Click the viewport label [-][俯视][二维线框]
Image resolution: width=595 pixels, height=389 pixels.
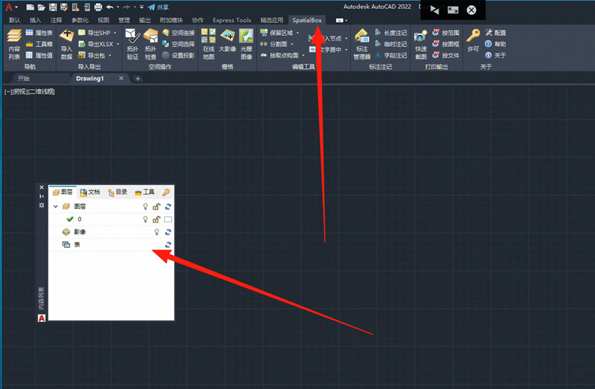click(30, 91)
